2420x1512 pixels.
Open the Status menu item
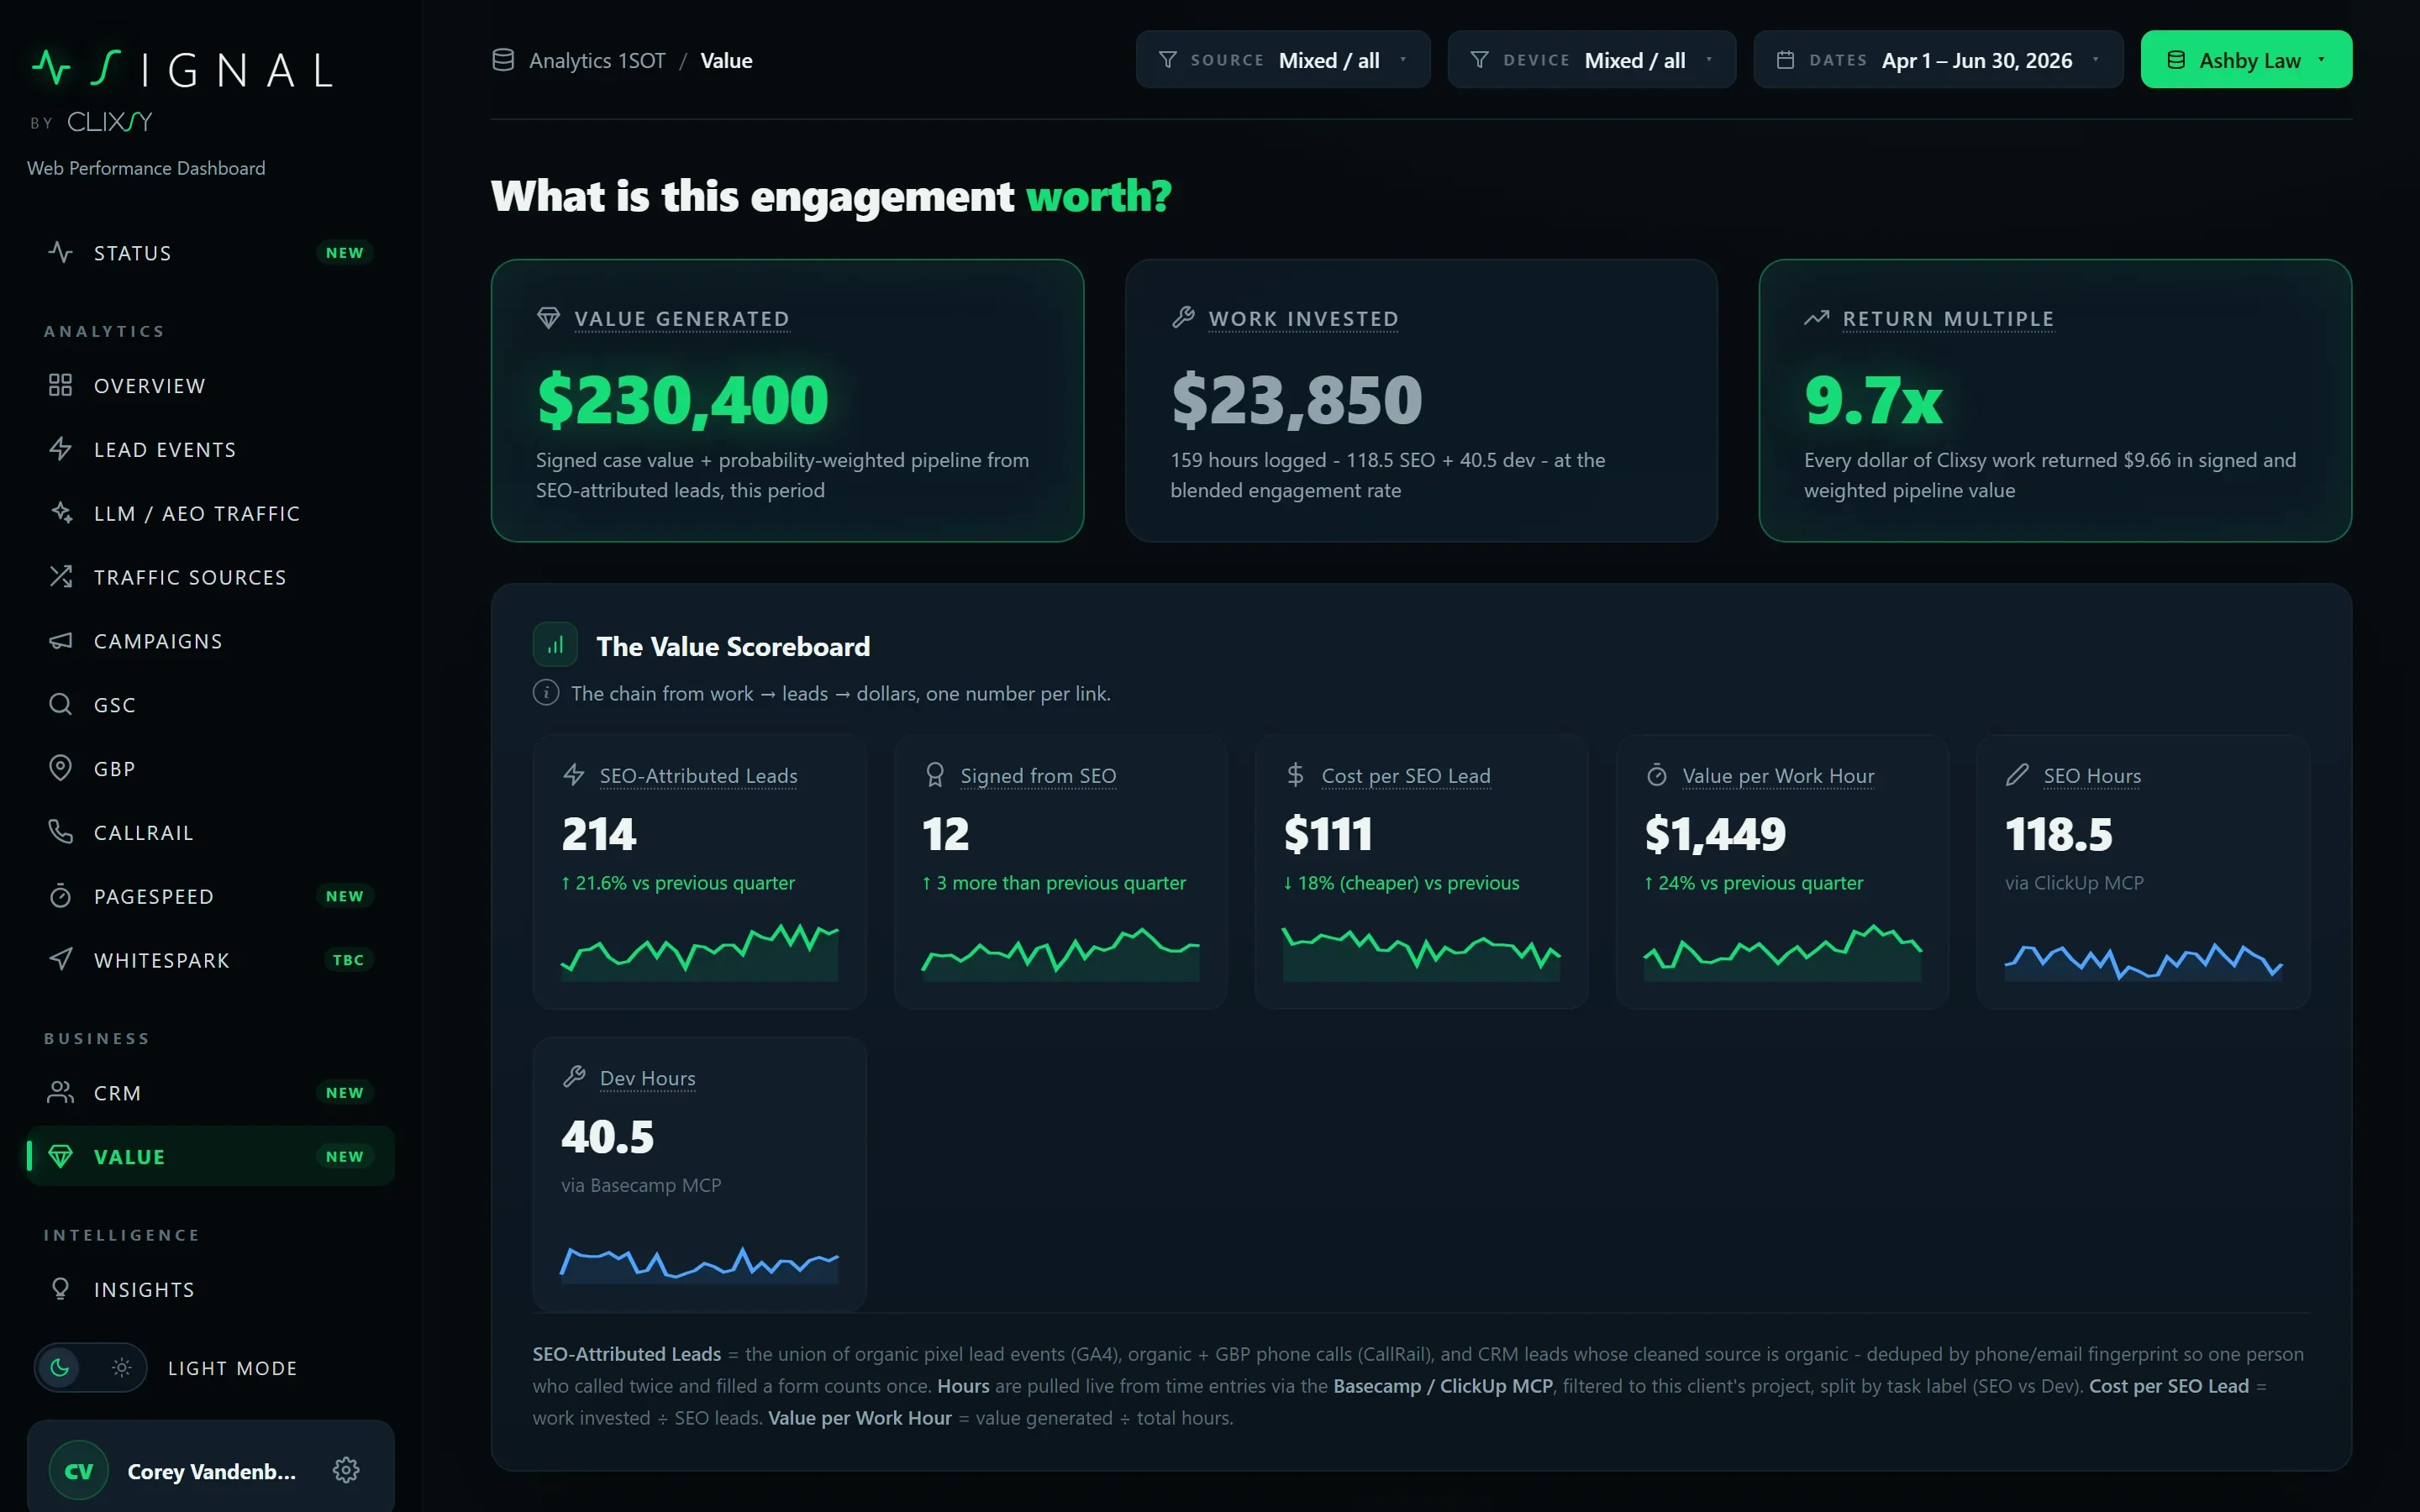coord(211,252)
